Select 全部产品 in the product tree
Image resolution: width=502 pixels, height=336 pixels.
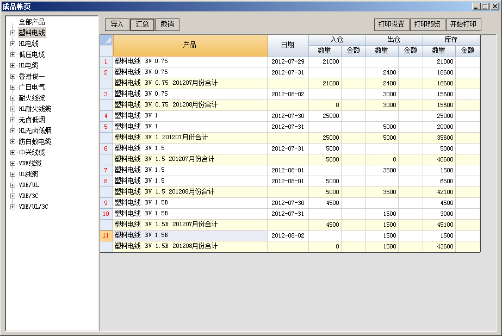(x=32, y=22)
